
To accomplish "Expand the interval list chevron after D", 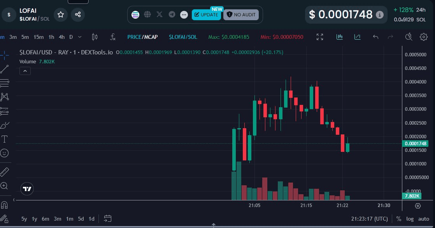I will point(80,37).
